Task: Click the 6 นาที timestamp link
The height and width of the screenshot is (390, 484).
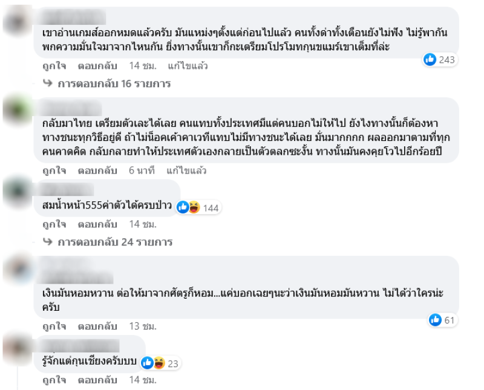Action: (140, 171)
